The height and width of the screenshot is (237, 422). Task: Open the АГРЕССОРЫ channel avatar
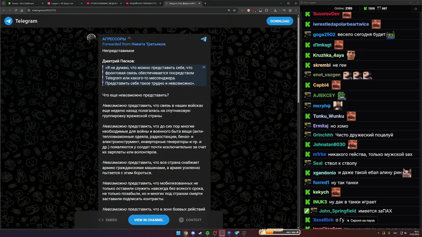coord(91,38)
